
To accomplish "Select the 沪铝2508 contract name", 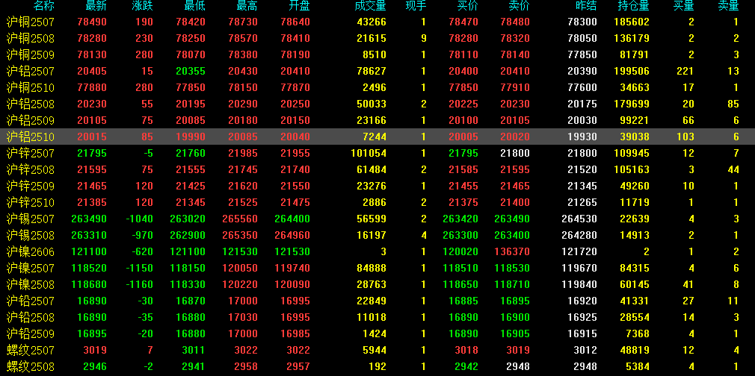I will click(x=31, y=104).
